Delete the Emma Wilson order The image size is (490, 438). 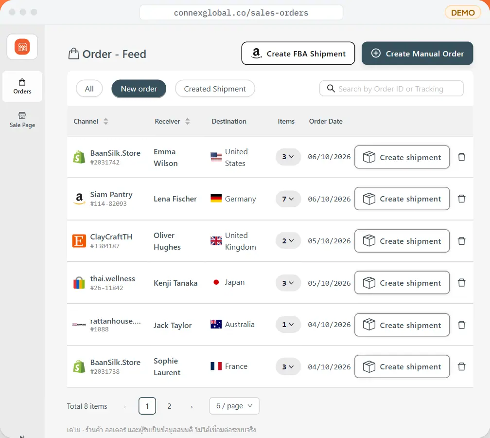[462, 157]
